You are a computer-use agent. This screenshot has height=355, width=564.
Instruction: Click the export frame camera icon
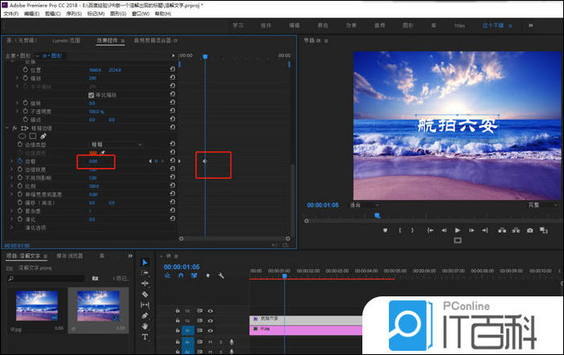coord(529,231)
